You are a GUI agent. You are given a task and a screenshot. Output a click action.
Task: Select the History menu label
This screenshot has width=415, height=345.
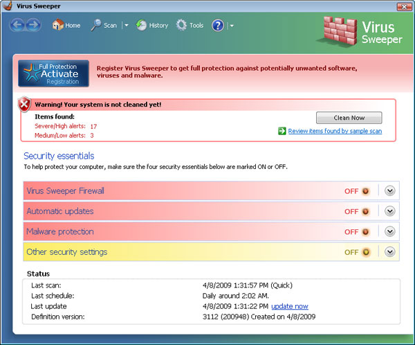tap(158, 26)
